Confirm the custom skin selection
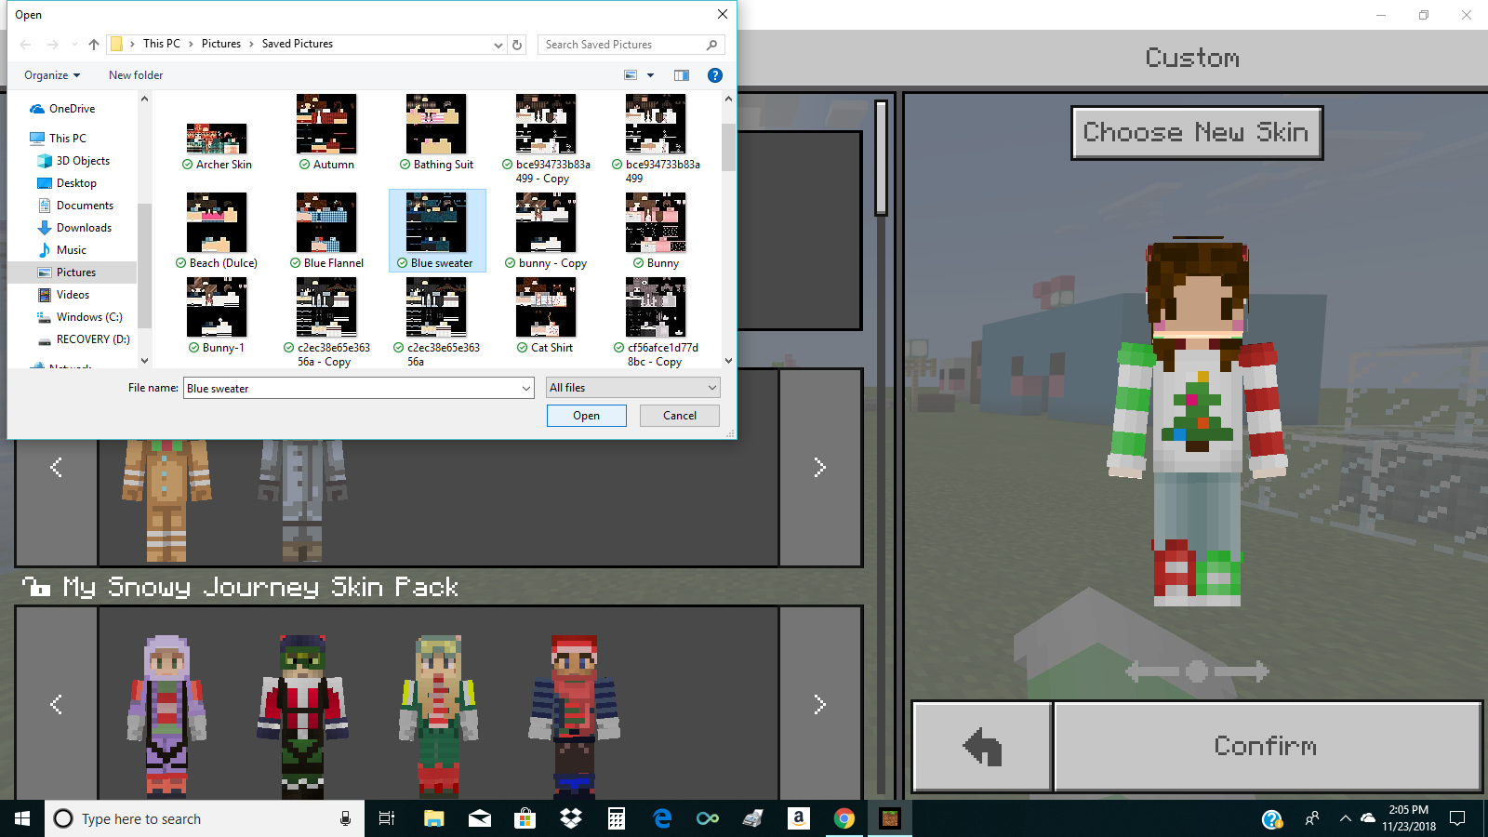The height and width of the screenshot is (837, 1488). 1267,746
